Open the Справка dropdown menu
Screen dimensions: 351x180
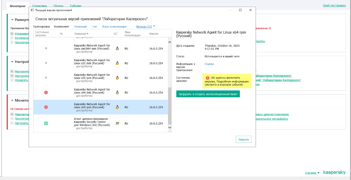tap(312, 173)
